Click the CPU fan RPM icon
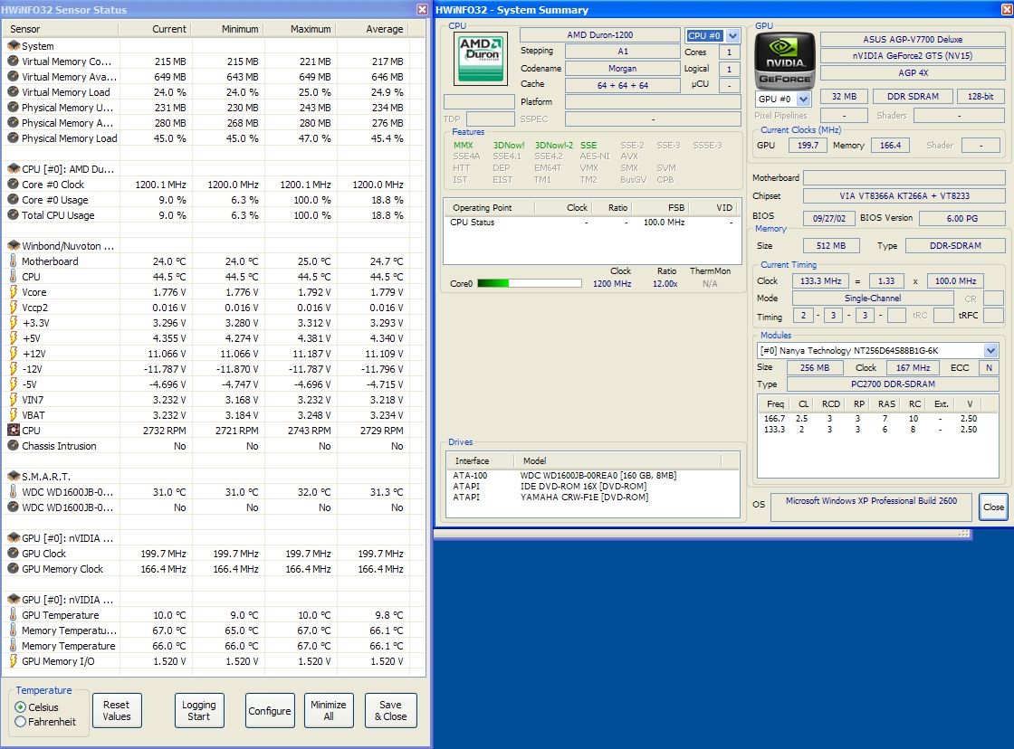Image resolution: width=1014 pixels, height=749 pixels. click(13, 431)
